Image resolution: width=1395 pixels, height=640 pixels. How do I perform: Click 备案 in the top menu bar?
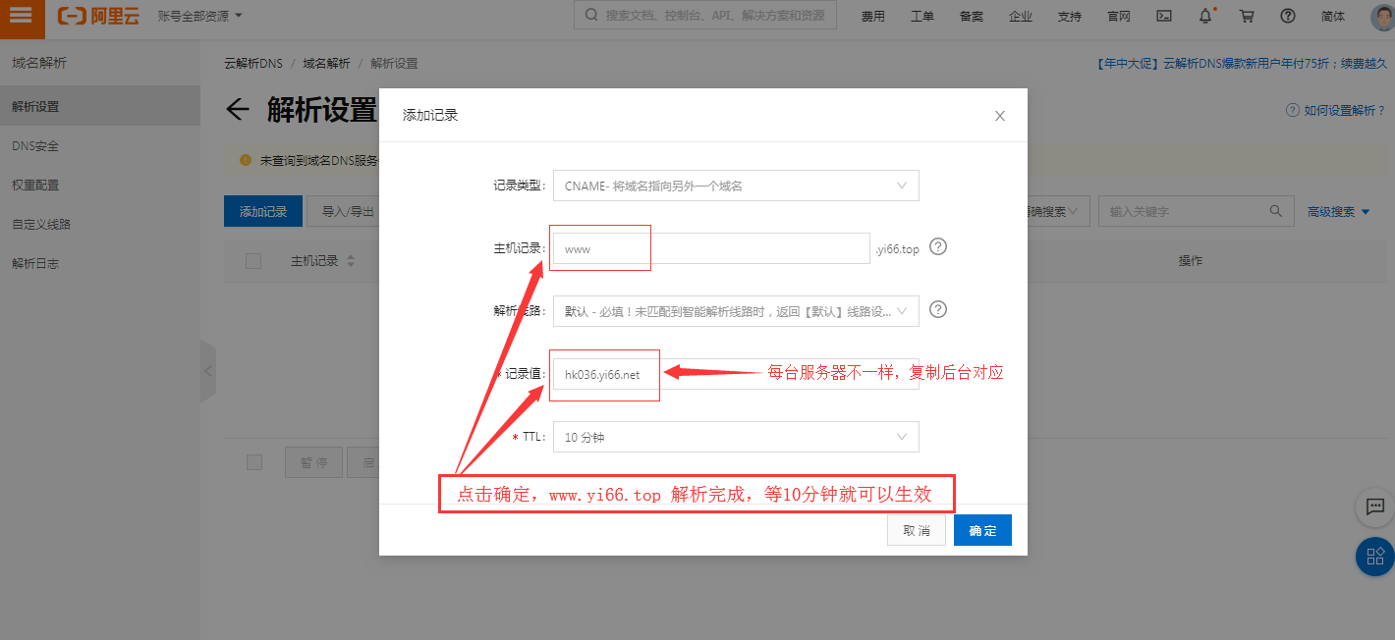tap(971, 16)
